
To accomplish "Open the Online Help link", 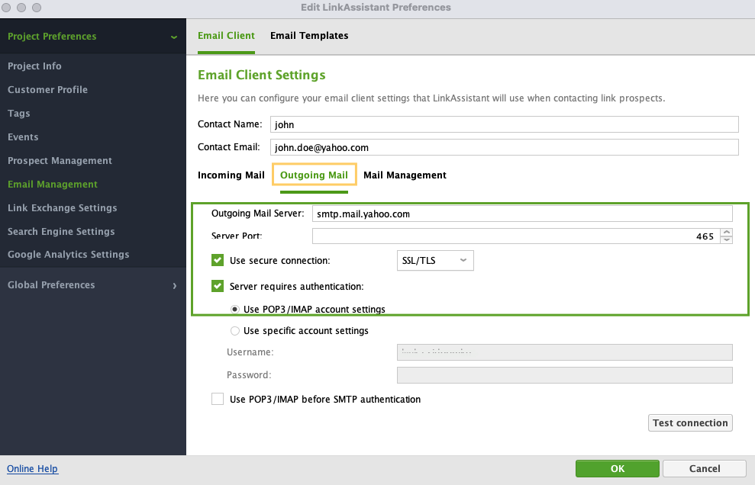I will click(32, 469).
